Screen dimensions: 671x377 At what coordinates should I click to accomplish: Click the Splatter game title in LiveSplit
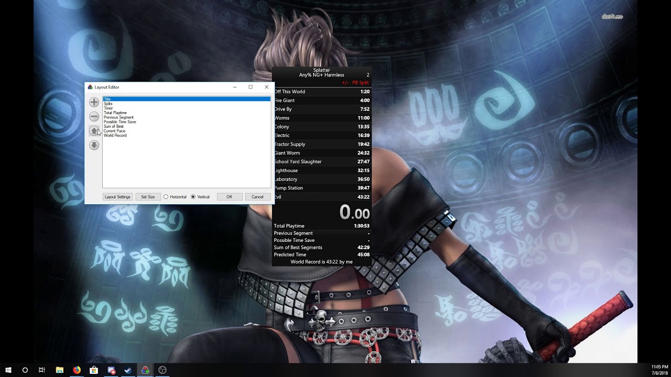tap(322, 70)
